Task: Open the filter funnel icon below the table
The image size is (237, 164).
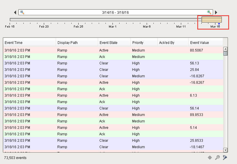Action: (x=225, y=158)
